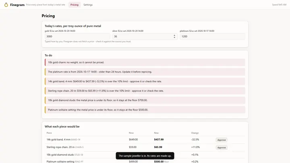Viewport: 290px width, 163px height.
Task: Approve the Sterling rope chain price change
Action: 222,147
